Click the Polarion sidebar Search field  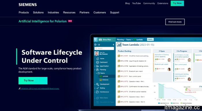coord(104,48)
